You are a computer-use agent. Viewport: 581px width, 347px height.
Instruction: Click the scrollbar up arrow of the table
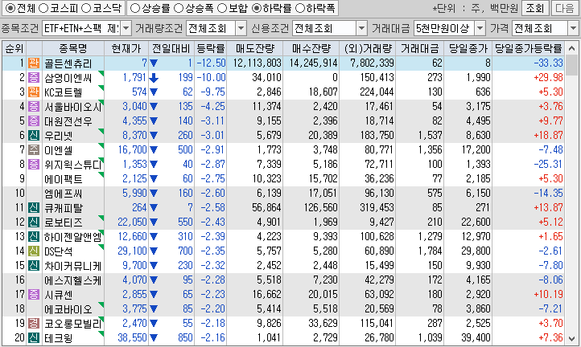(x=571, y=48)
